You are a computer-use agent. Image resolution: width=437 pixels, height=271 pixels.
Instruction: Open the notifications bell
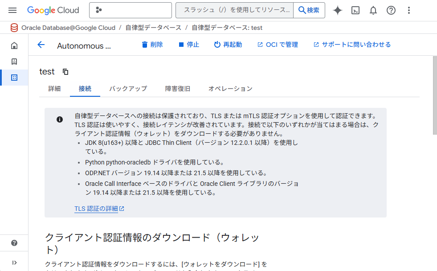coord(373,10)
